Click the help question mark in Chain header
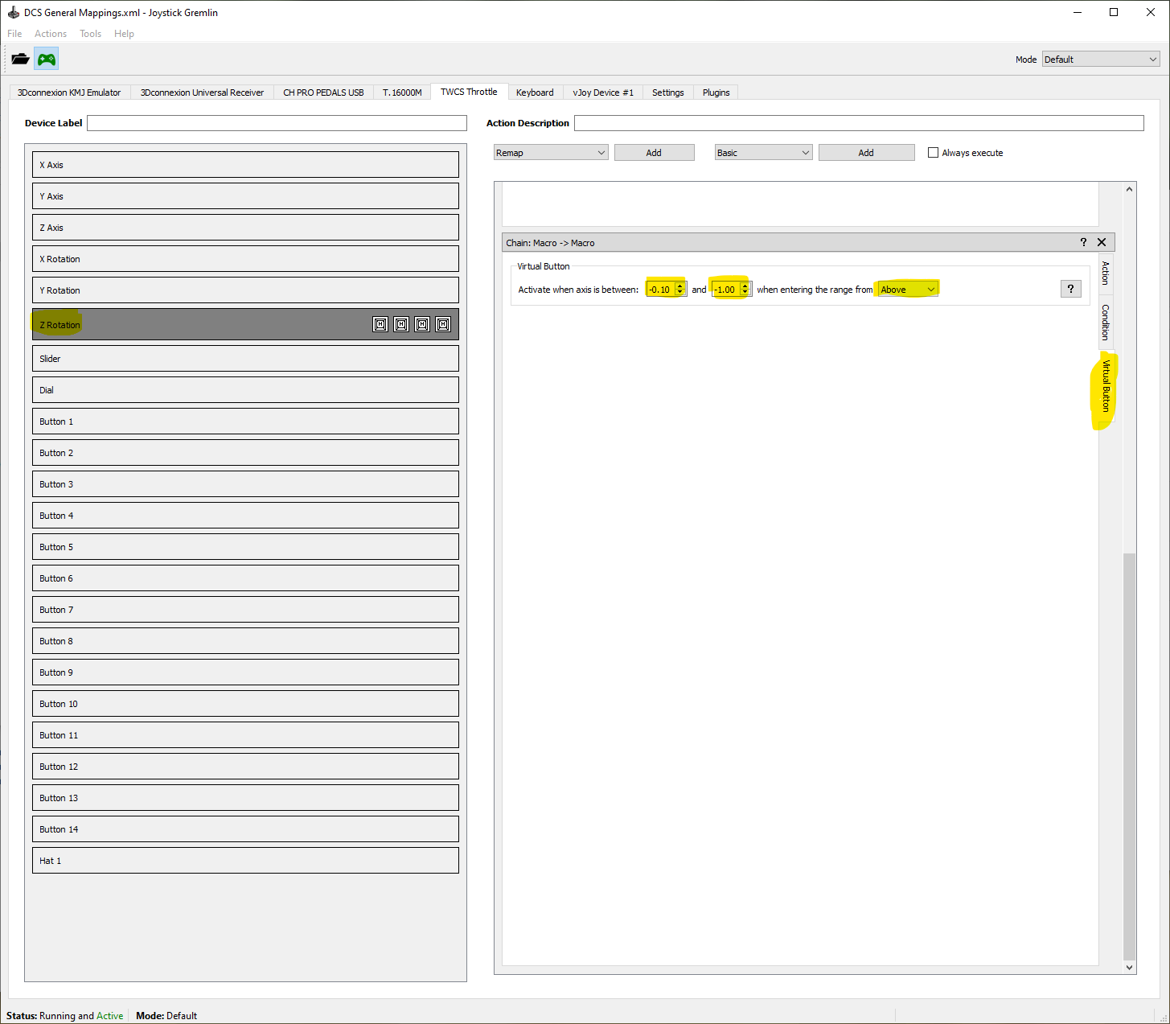The image size is (1170, 1024). [x=1083, y=242]
